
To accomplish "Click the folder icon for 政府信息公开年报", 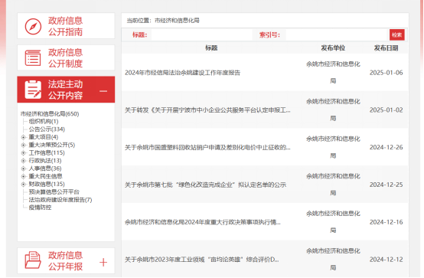I will click(x=33, y=260).
